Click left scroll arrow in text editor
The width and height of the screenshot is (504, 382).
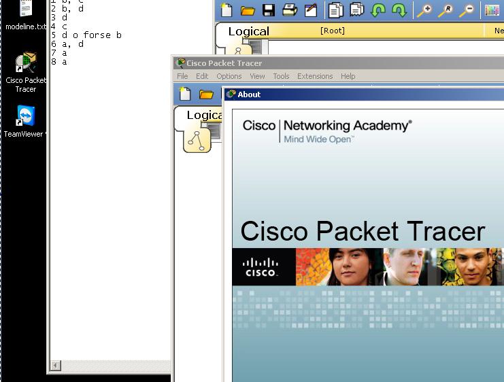pyautogui.click(x=56, y=365)
